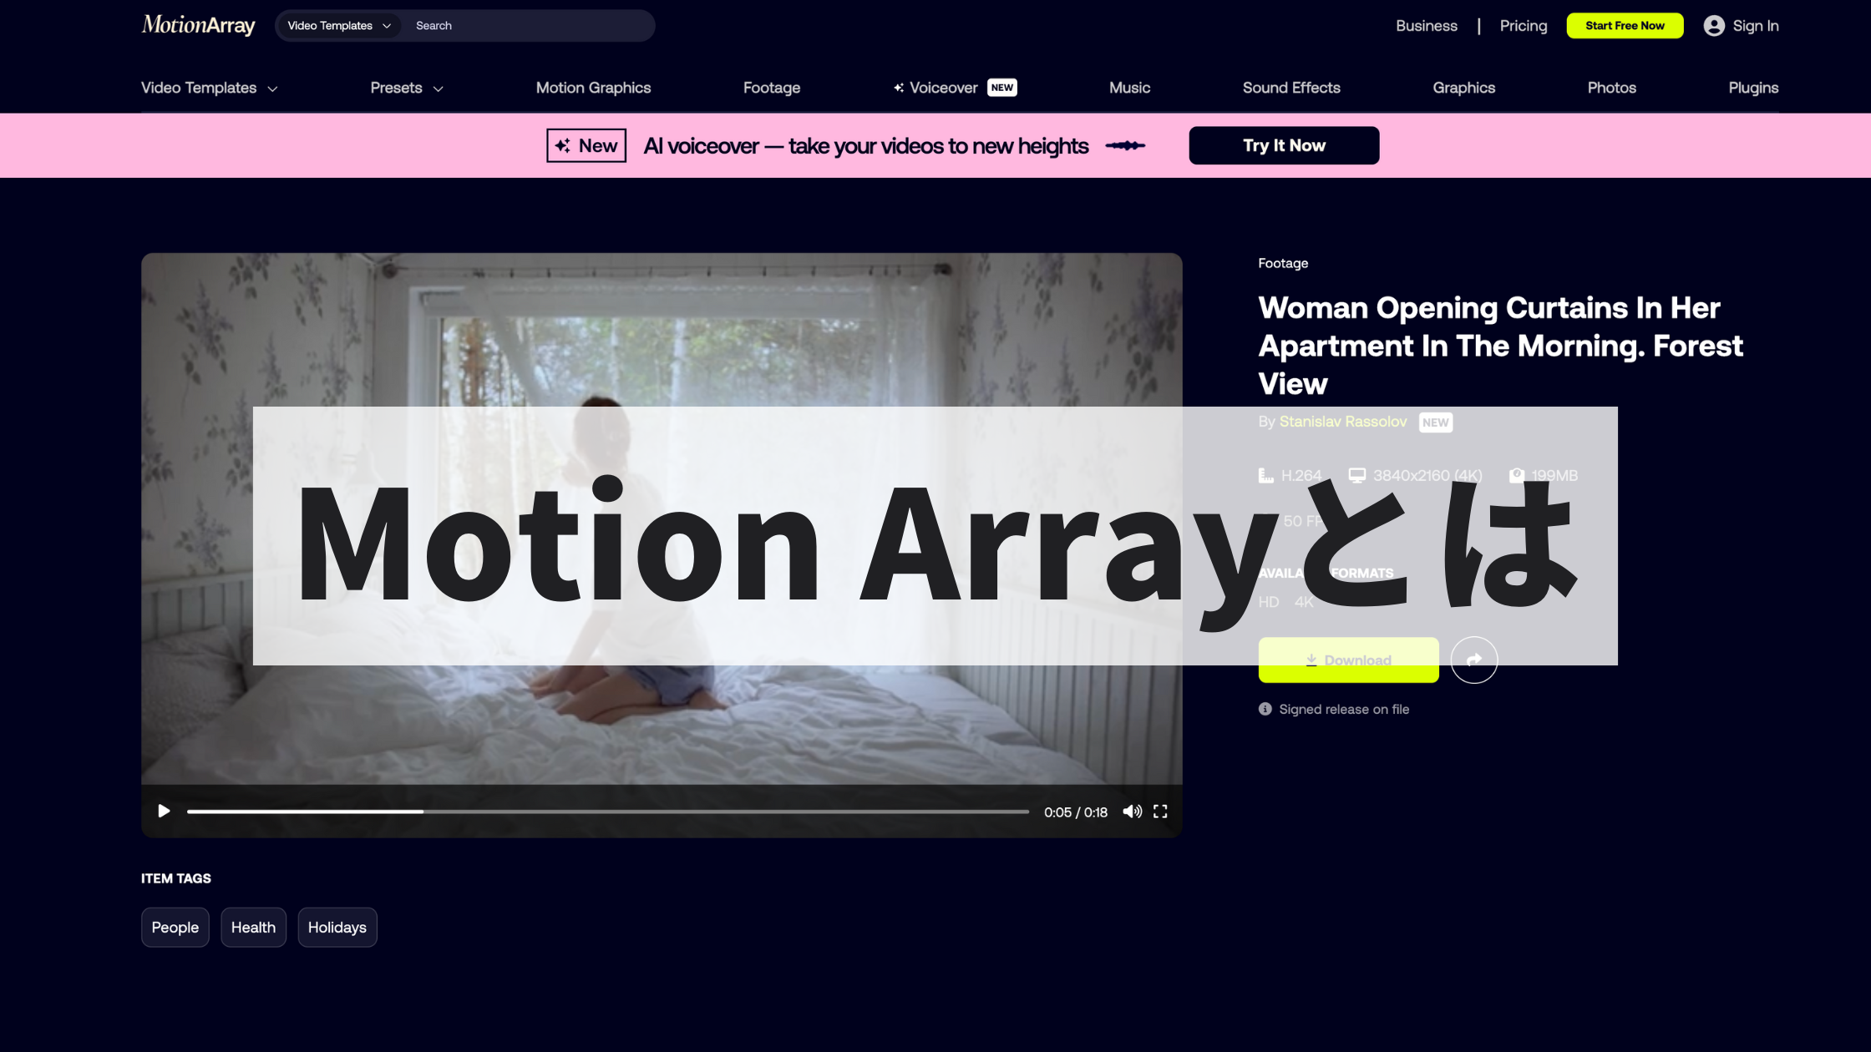Click the New badge in pink banner
Screen dimensions: 1871x1052
pyautogui.click(x=586, y=145)
